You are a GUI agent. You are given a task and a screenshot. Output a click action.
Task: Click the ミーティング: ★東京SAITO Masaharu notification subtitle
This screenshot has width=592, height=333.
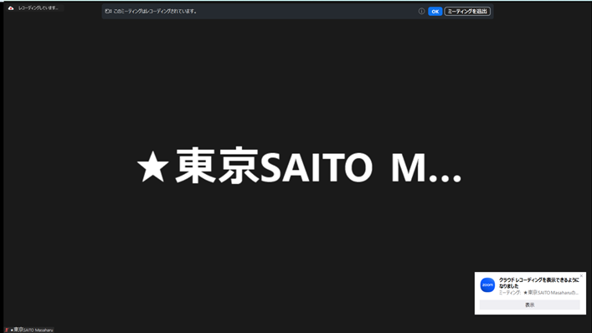coord(538,293)
